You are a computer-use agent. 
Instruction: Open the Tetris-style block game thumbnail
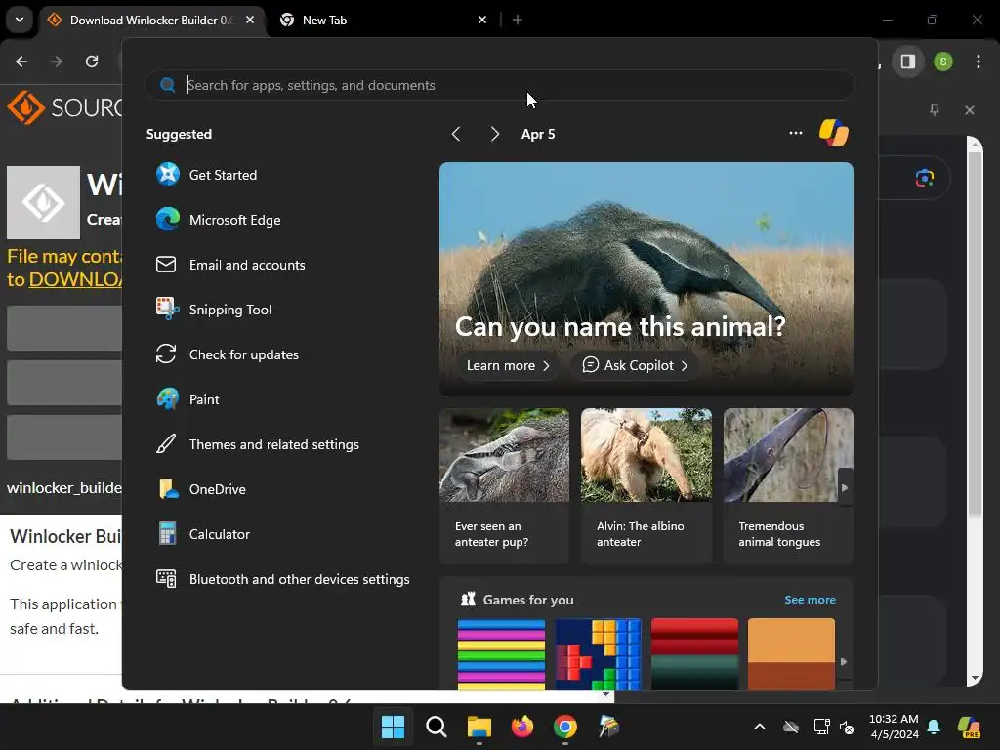[x=599, y=653]
